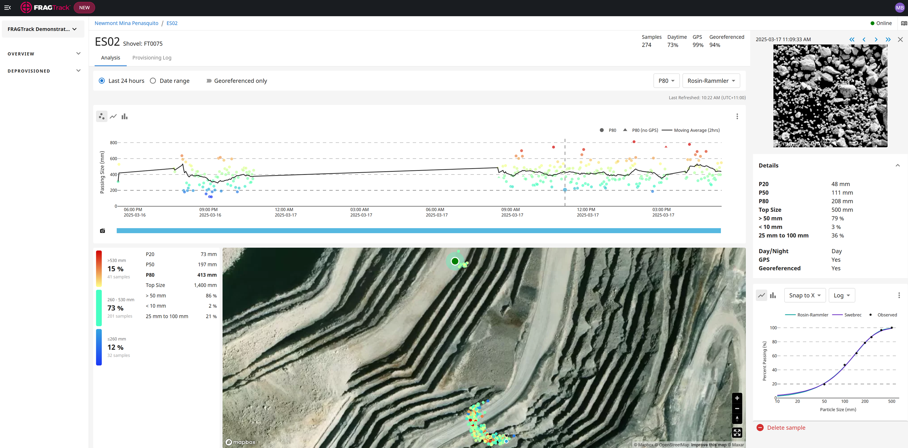The width and height of the screenshot is (908, 448).
Task: Click the red delete sample icon
Action: click(760, 428)
